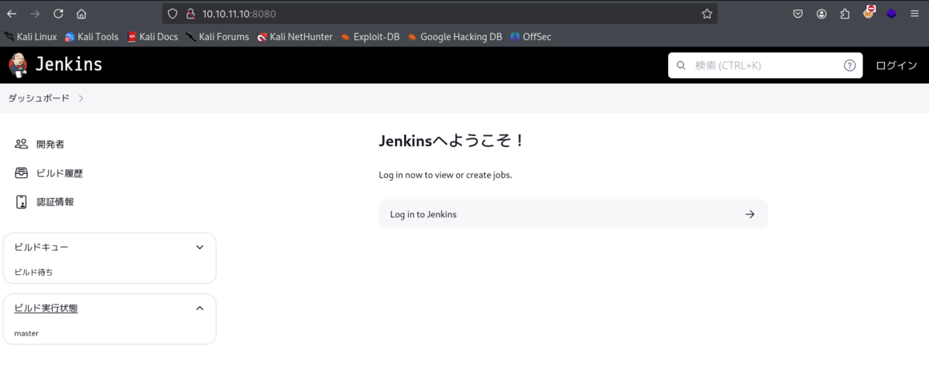Click the Jenkinsへようこそ！ heading
The image size is (929, 378).
(452, 141)
